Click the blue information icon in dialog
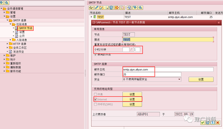The height and width of the screenshot is (129, 223). click(x=213, y=123)
